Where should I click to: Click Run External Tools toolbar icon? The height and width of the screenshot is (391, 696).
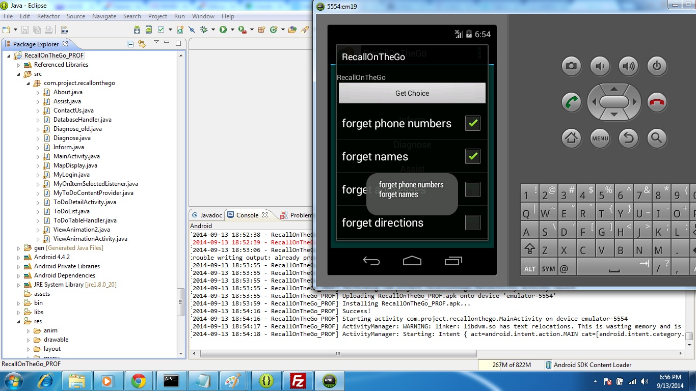pyautogui.click(x=242, y=30)
